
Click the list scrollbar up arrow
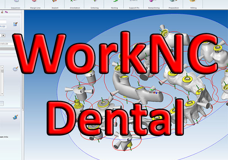coord(2,68)
